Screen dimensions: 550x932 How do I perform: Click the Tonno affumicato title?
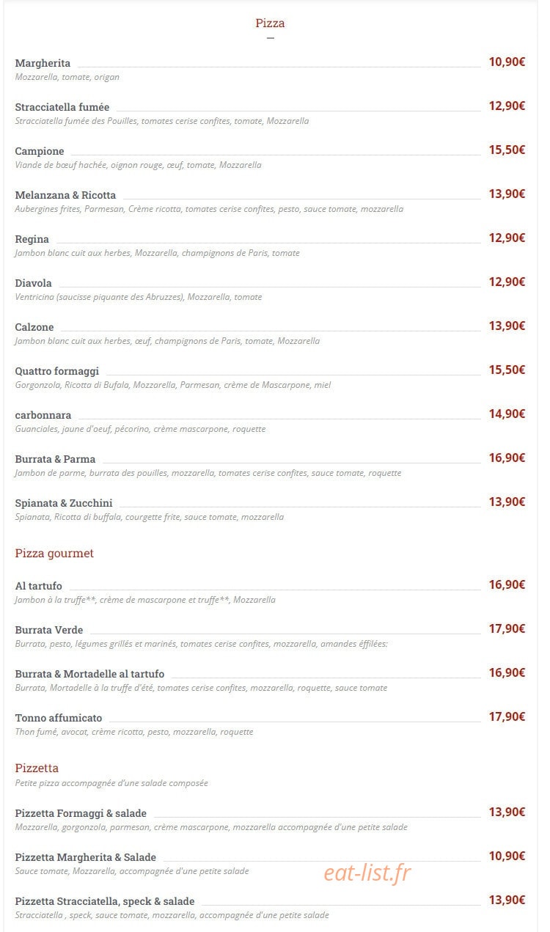[x=59, y=718]
